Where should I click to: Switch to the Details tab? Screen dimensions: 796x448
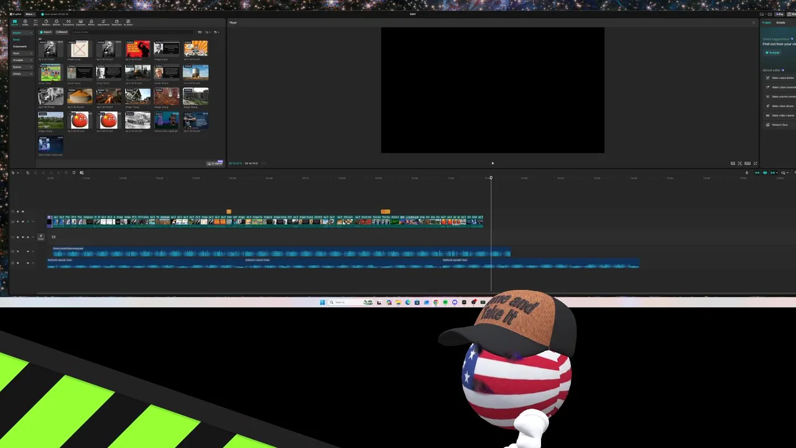[x=780, y=22]
